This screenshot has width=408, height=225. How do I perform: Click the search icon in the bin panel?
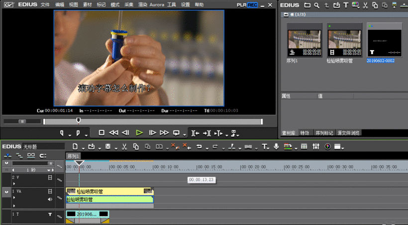(x=316, y=5)
